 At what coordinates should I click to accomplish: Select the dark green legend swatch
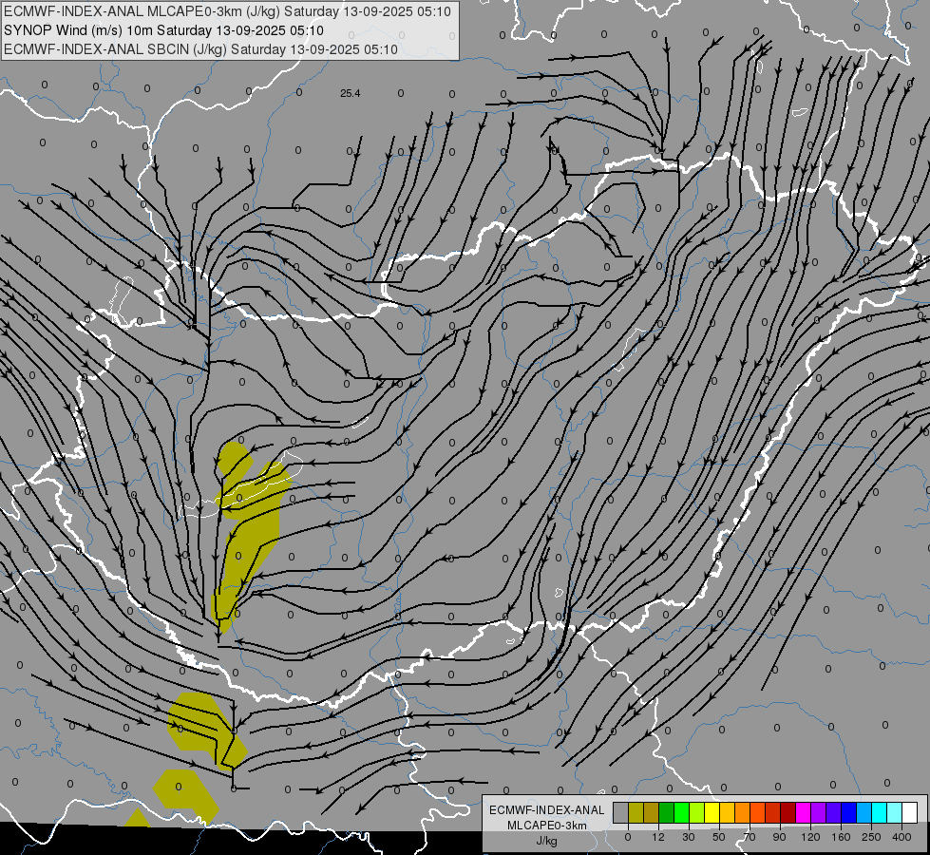[x=667, y=812]
